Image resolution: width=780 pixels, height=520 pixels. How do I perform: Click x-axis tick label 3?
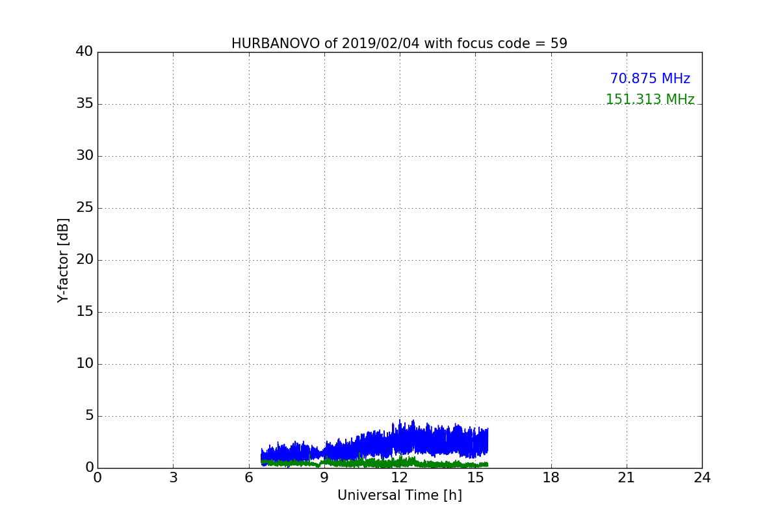tap(173, 478)
